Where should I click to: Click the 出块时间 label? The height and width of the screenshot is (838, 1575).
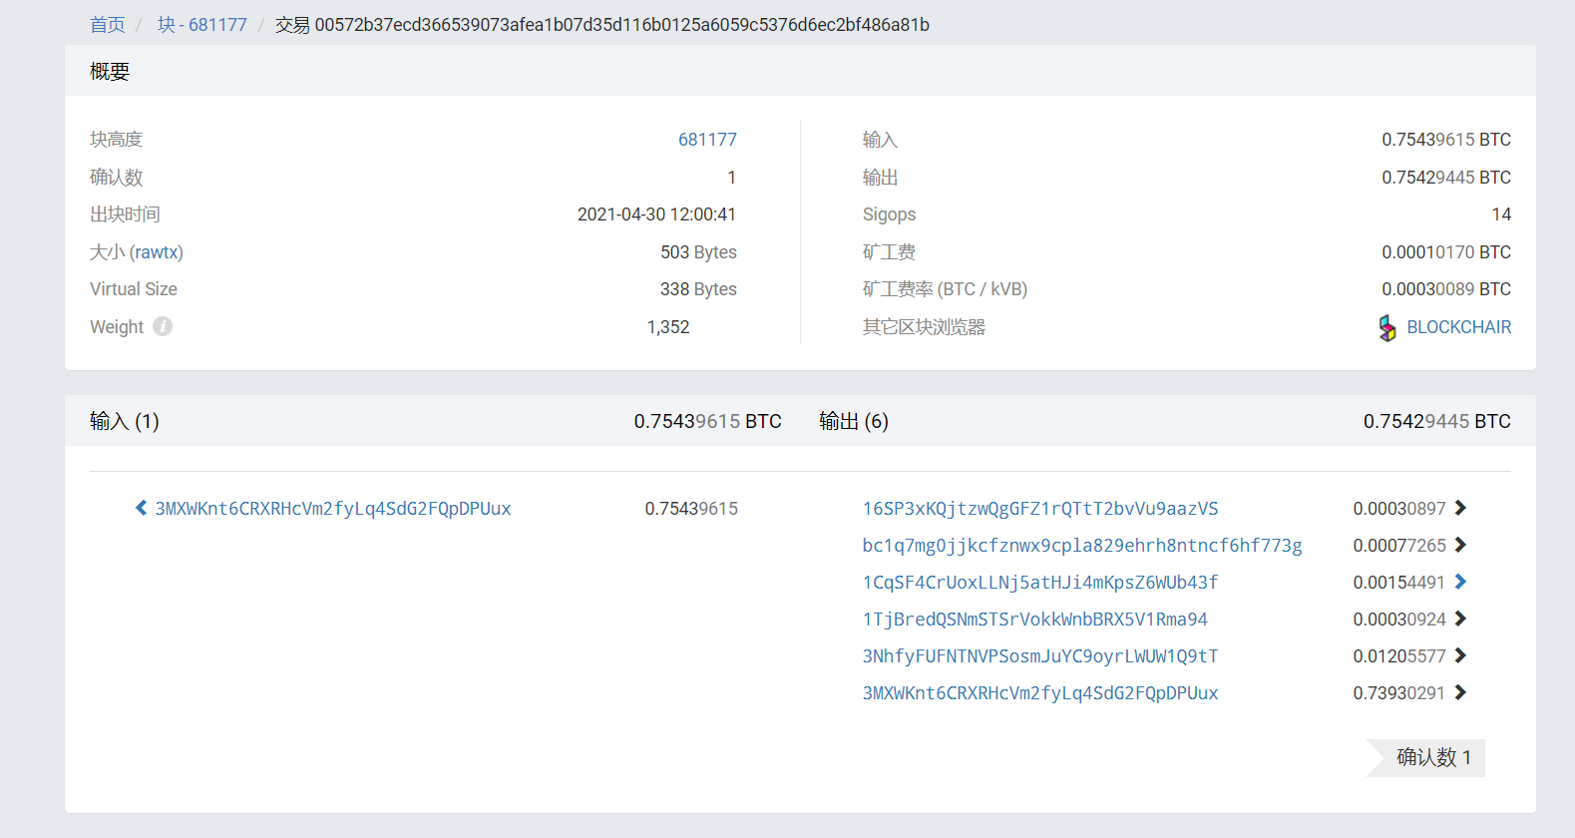pos(125,214)
